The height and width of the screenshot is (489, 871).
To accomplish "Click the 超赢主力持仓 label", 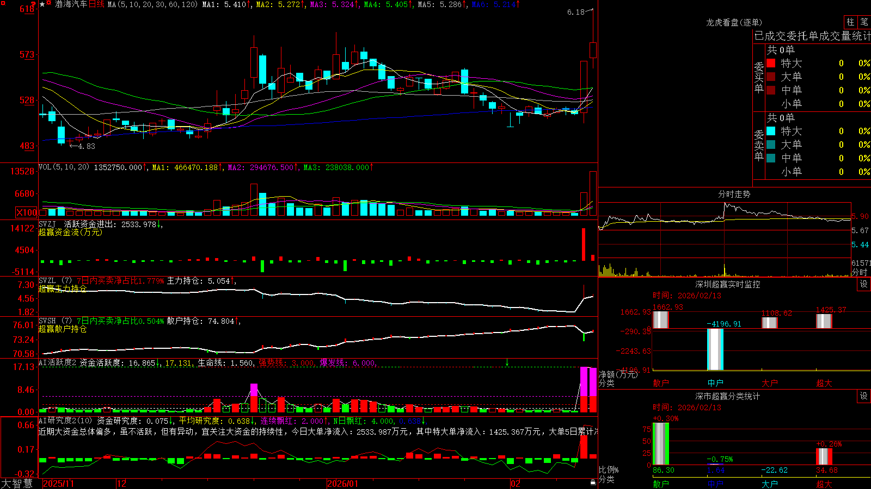I will click(63, 289).
